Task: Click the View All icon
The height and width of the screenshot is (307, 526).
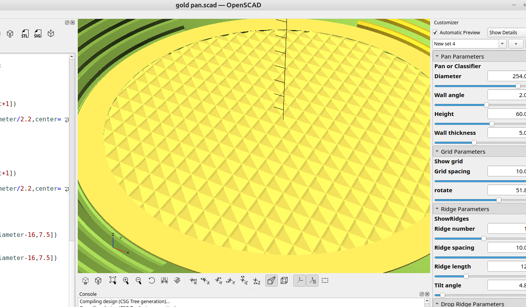Action: click(113, 280)
